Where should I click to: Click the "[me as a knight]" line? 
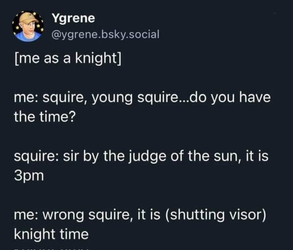tap(68, 62)
